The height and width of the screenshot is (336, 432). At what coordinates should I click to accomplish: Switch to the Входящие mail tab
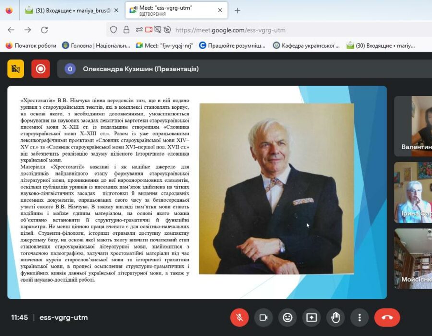[x=70, y=10]
